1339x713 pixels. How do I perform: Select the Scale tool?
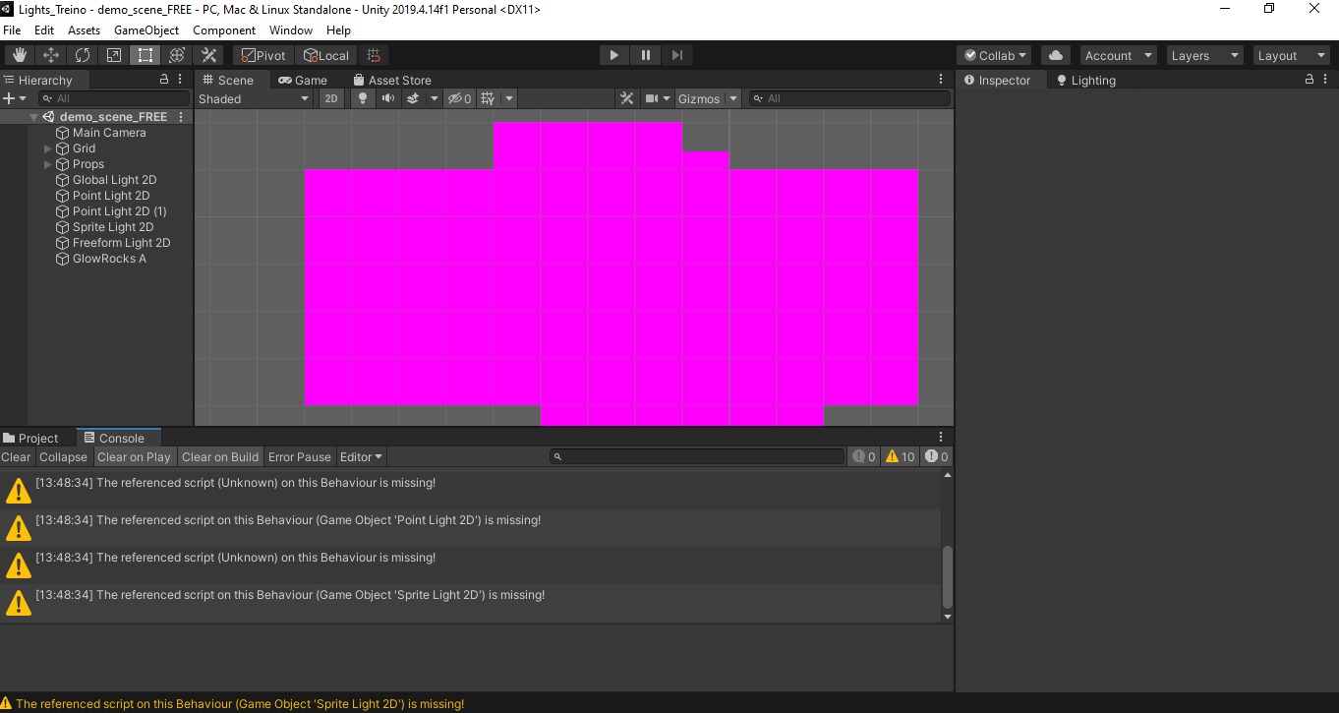click(x=114, y=55)
